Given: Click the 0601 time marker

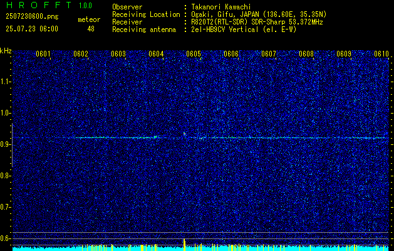Looking at the screenshot, I should click(43, 54).
